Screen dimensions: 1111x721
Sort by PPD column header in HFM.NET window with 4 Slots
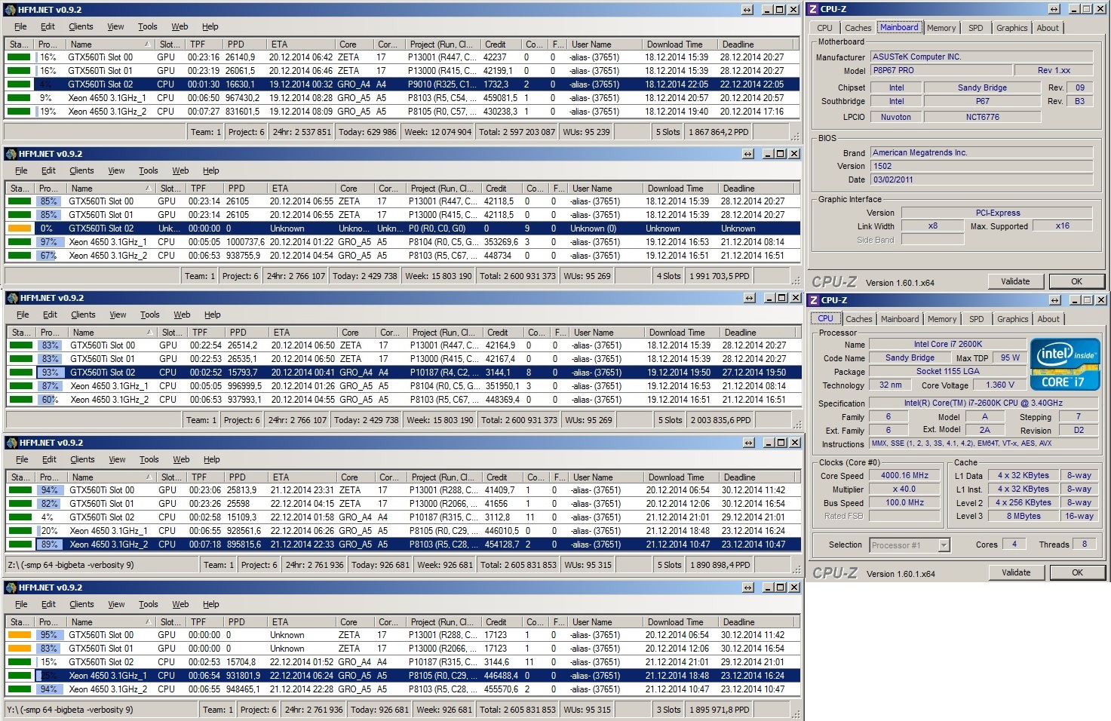click(247, 189)
